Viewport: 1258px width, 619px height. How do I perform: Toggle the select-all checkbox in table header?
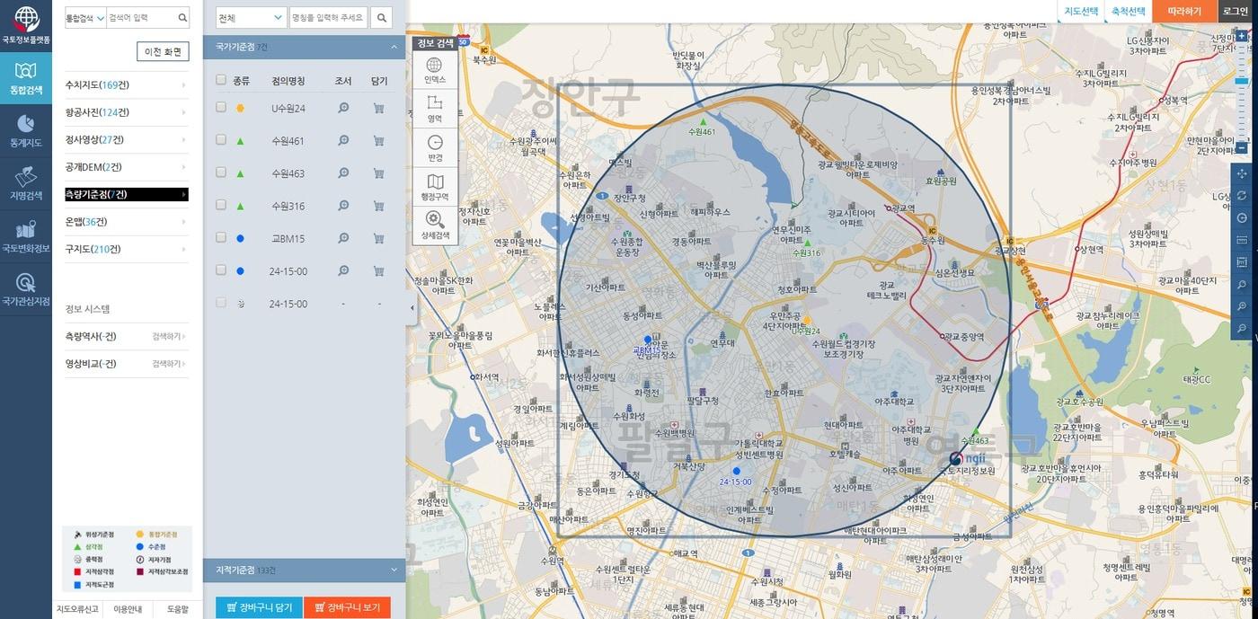pyautogui.click(x=221, y=80)
